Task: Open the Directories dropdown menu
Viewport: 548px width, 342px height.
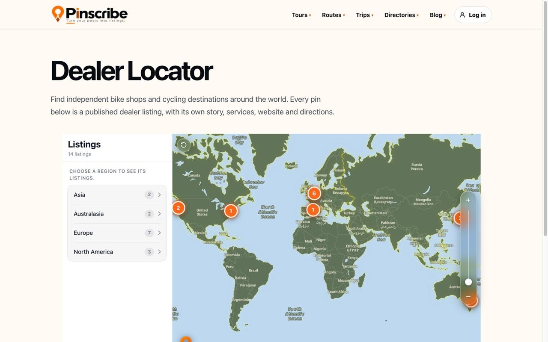Action: [x=402, y=15]
